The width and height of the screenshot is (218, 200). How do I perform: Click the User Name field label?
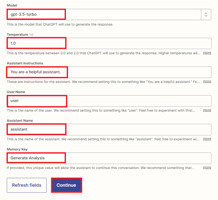[16, 92]
